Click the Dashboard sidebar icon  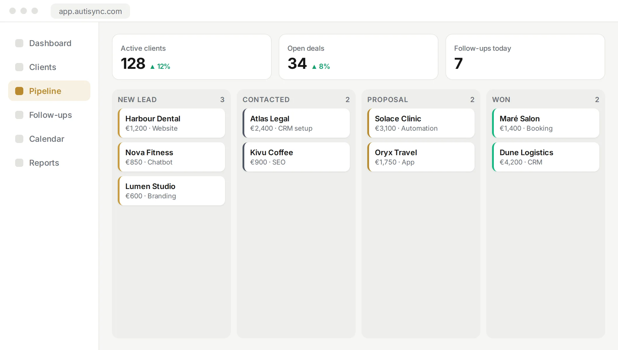pos(19,43)
